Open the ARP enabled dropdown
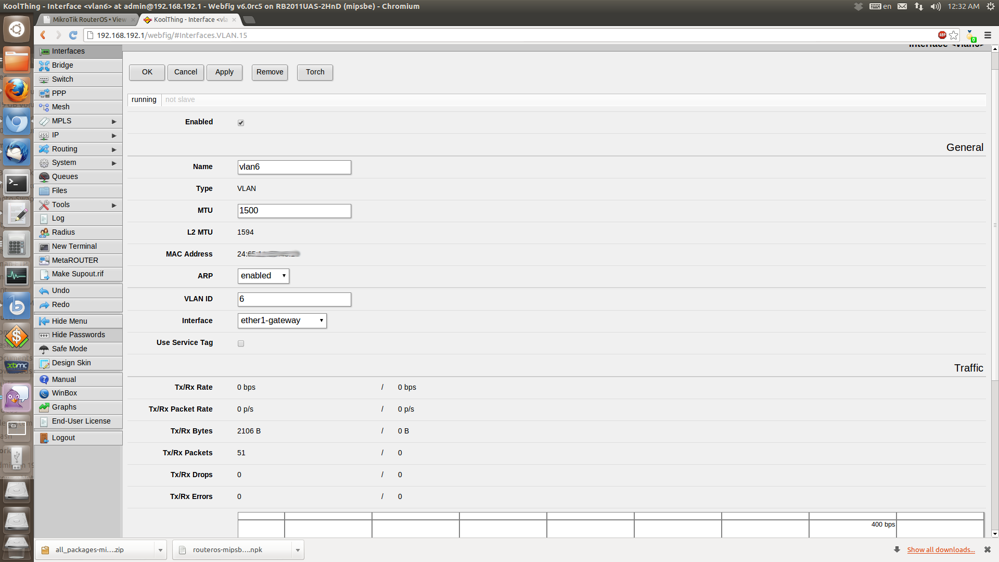 point(263,276)
